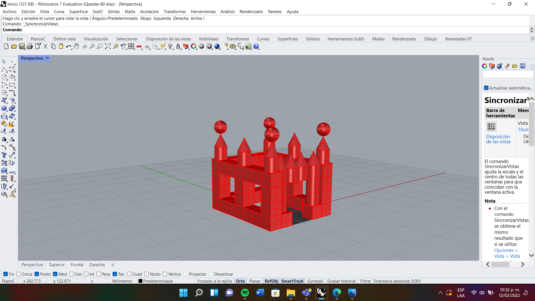Click the Layers icon in the main toolbar

(186, 47)
